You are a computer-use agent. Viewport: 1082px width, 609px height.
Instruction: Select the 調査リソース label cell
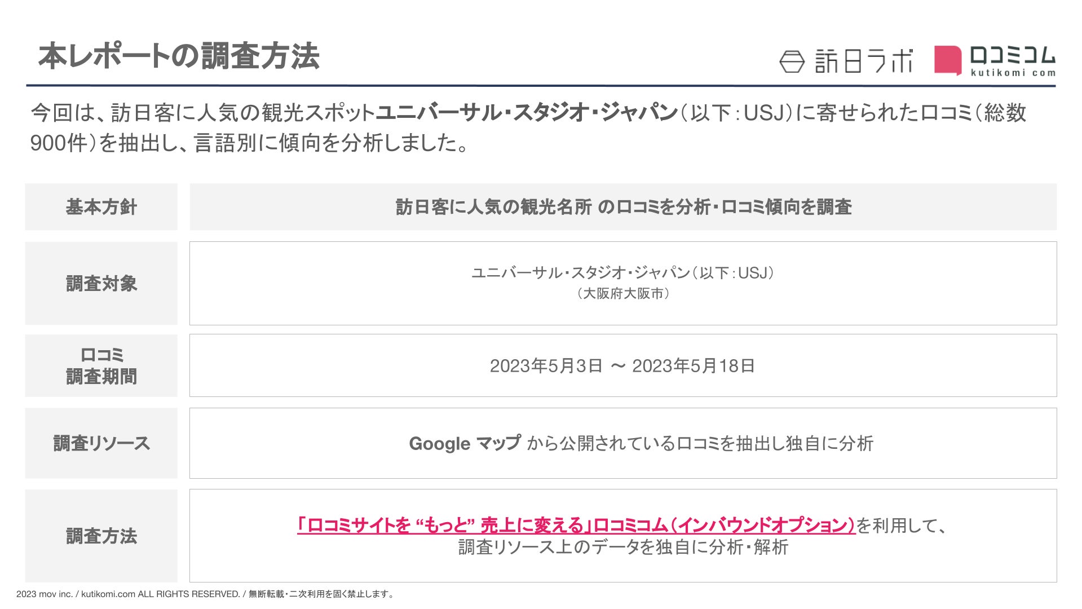(101, 443)
